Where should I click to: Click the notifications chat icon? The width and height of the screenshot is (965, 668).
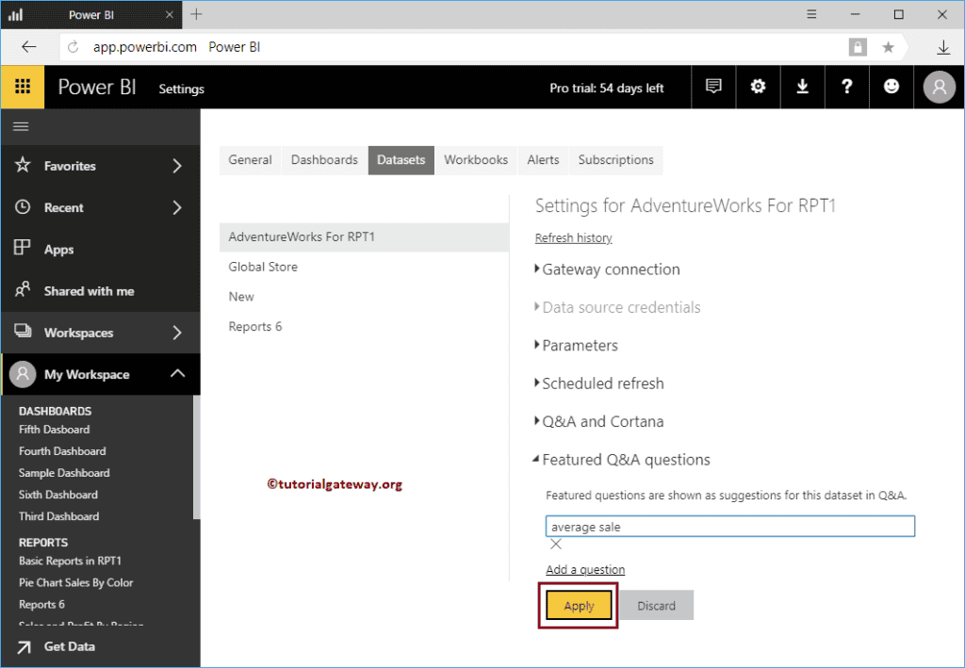pos(713,87)
